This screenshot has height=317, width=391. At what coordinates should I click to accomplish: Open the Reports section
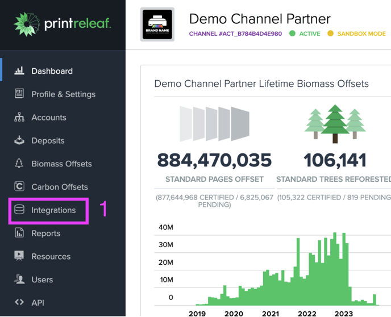coord(46,233)
